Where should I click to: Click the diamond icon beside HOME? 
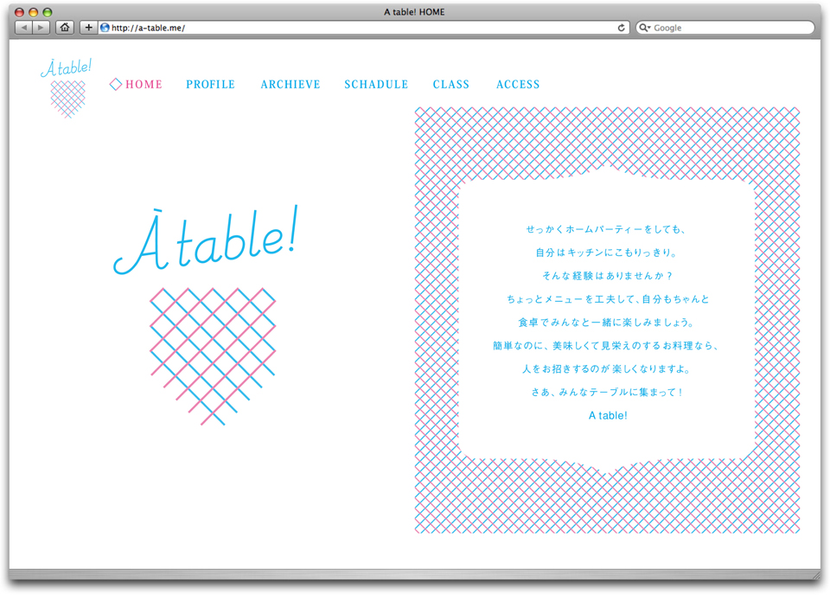click(115, 84)
